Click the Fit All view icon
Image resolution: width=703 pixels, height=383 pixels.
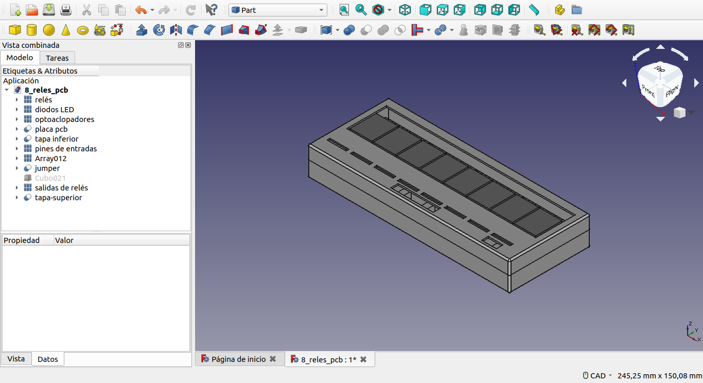(x=344, y=10)
